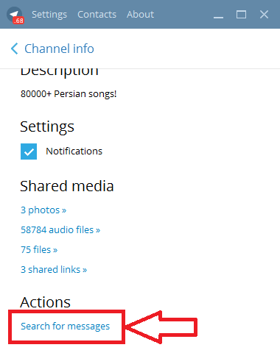Screen dimensions: 280x353
Task: Select the 80000+ Persian songs description text
Action: click(x=69, y=94)
